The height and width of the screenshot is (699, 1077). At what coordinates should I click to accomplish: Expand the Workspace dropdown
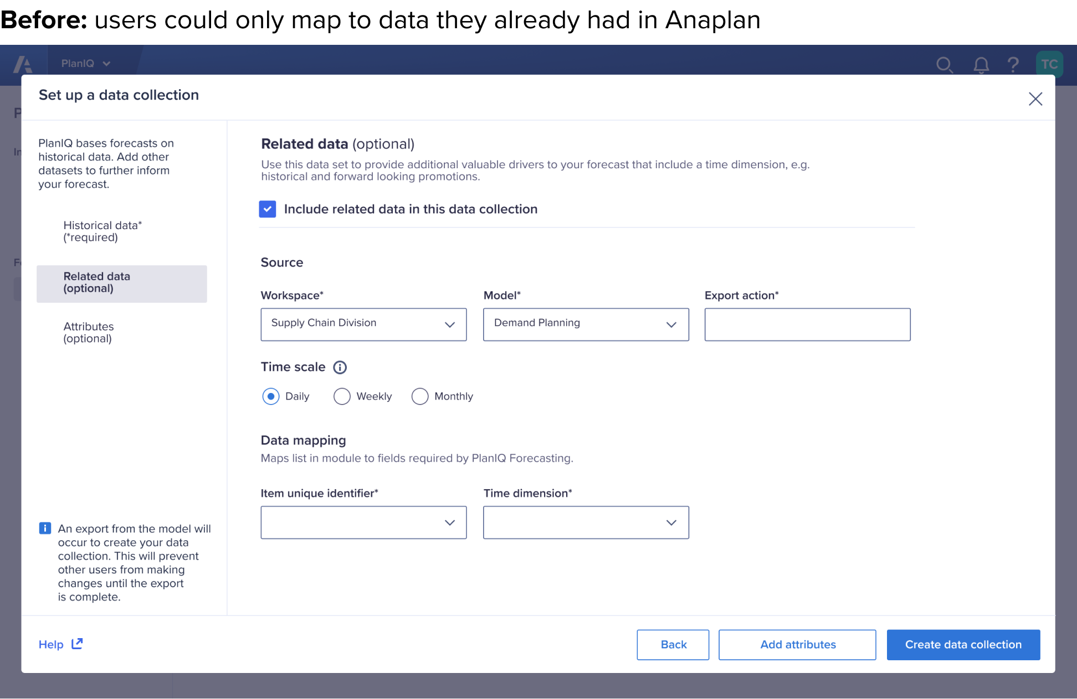363,324
